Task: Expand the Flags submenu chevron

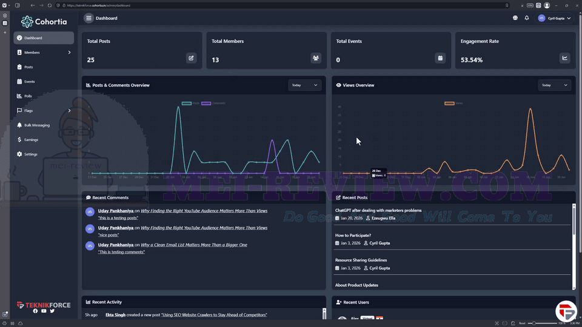Action: (x=69, y=110)
